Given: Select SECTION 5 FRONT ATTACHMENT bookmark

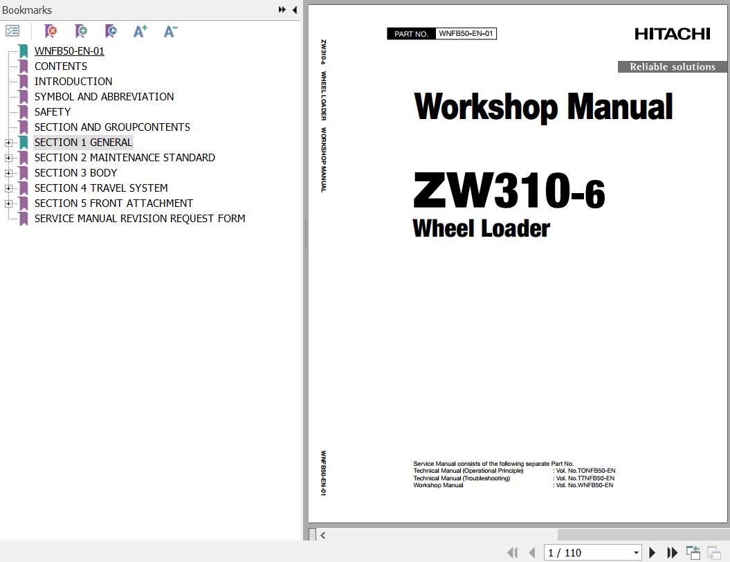Looking at the screenshot, I should coord(113,203).
